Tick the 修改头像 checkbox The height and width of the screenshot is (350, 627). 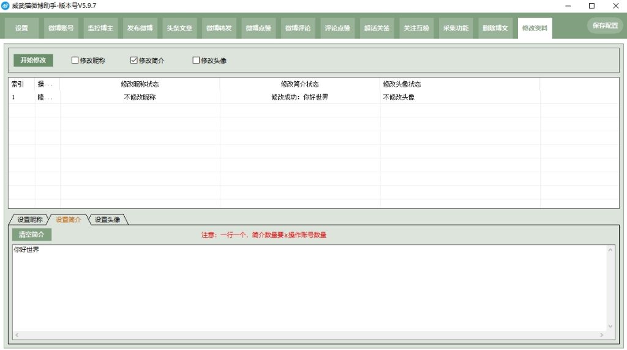(197, 60)
